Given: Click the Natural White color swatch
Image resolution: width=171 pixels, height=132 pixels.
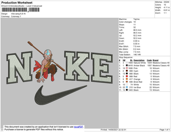Looking at the screenshot, I should click(x=127, y=63).
